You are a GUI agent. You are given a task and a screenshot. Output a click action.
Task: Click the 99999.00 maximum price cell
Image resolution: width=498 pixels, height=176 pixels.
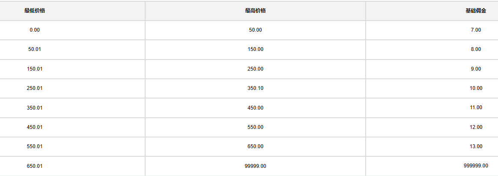(255, 166)
